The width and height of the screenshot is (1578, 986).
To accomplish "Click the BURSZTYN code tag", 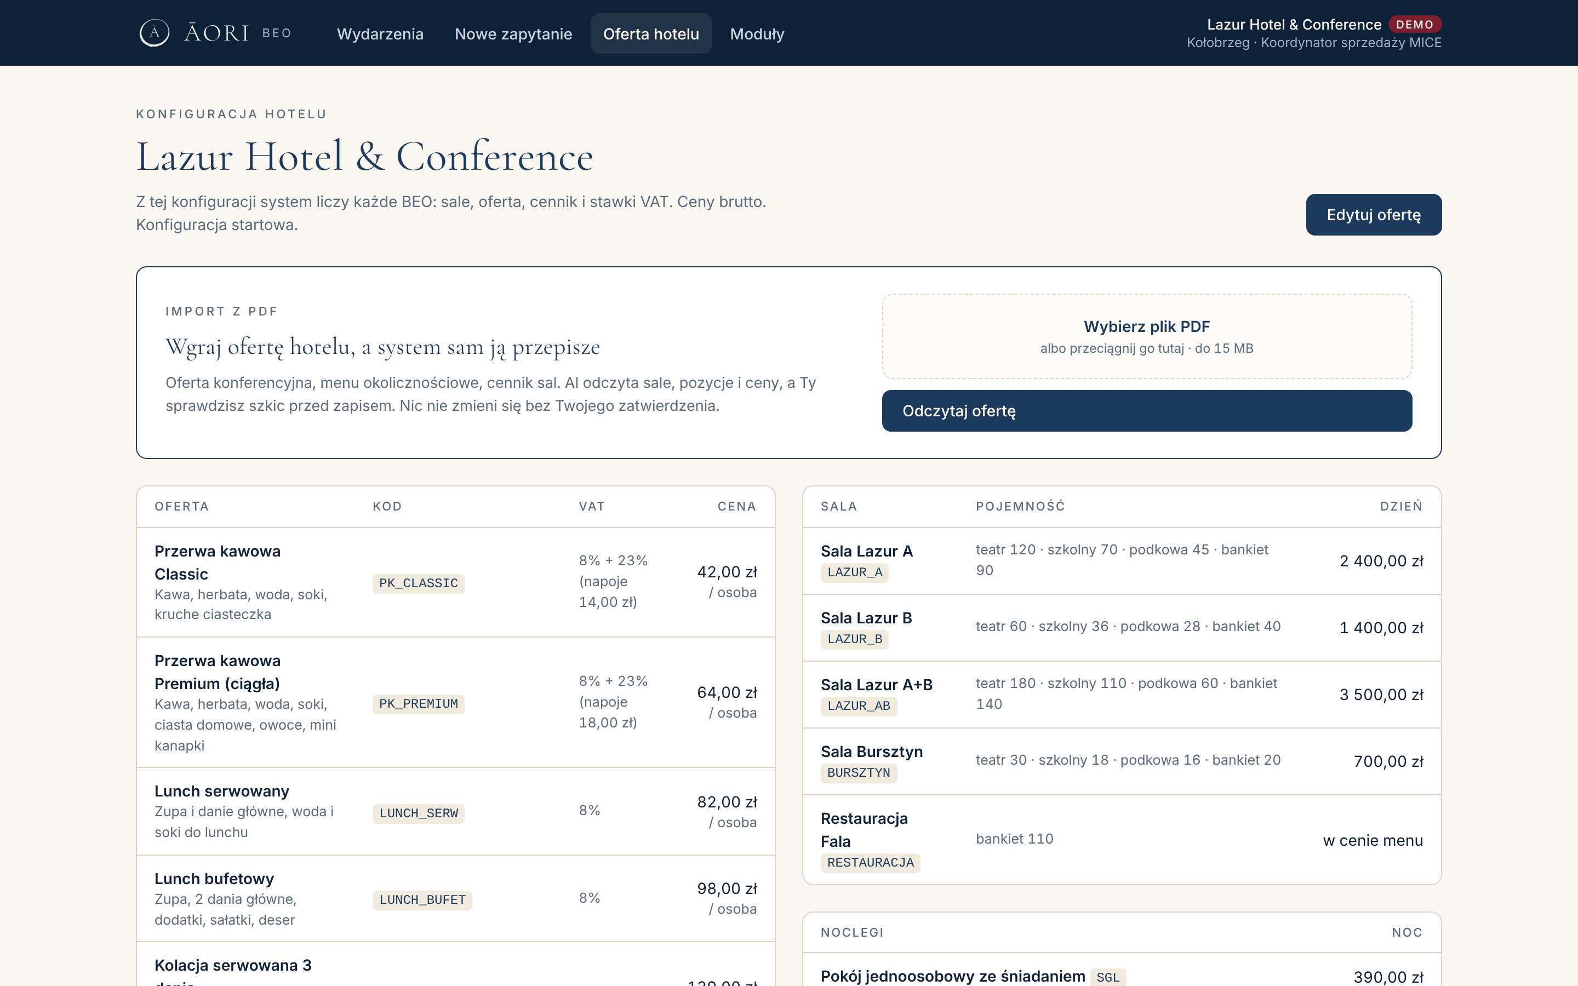I will (x=859, y=773).
